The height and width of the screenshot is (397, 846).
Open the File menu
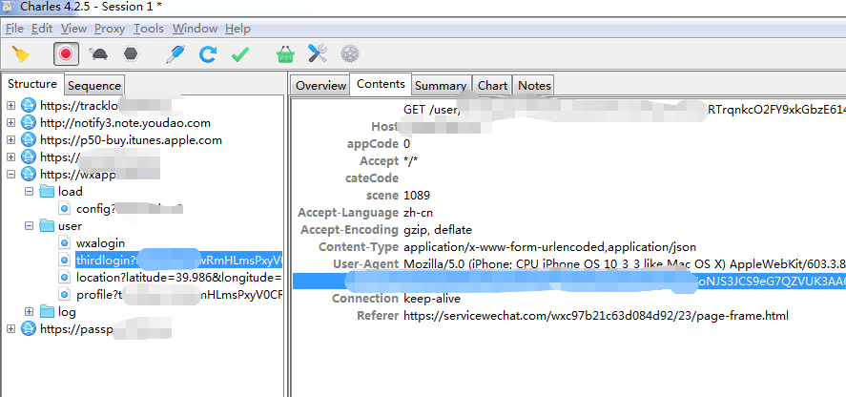pyautogui.click(x=14, y=29)
